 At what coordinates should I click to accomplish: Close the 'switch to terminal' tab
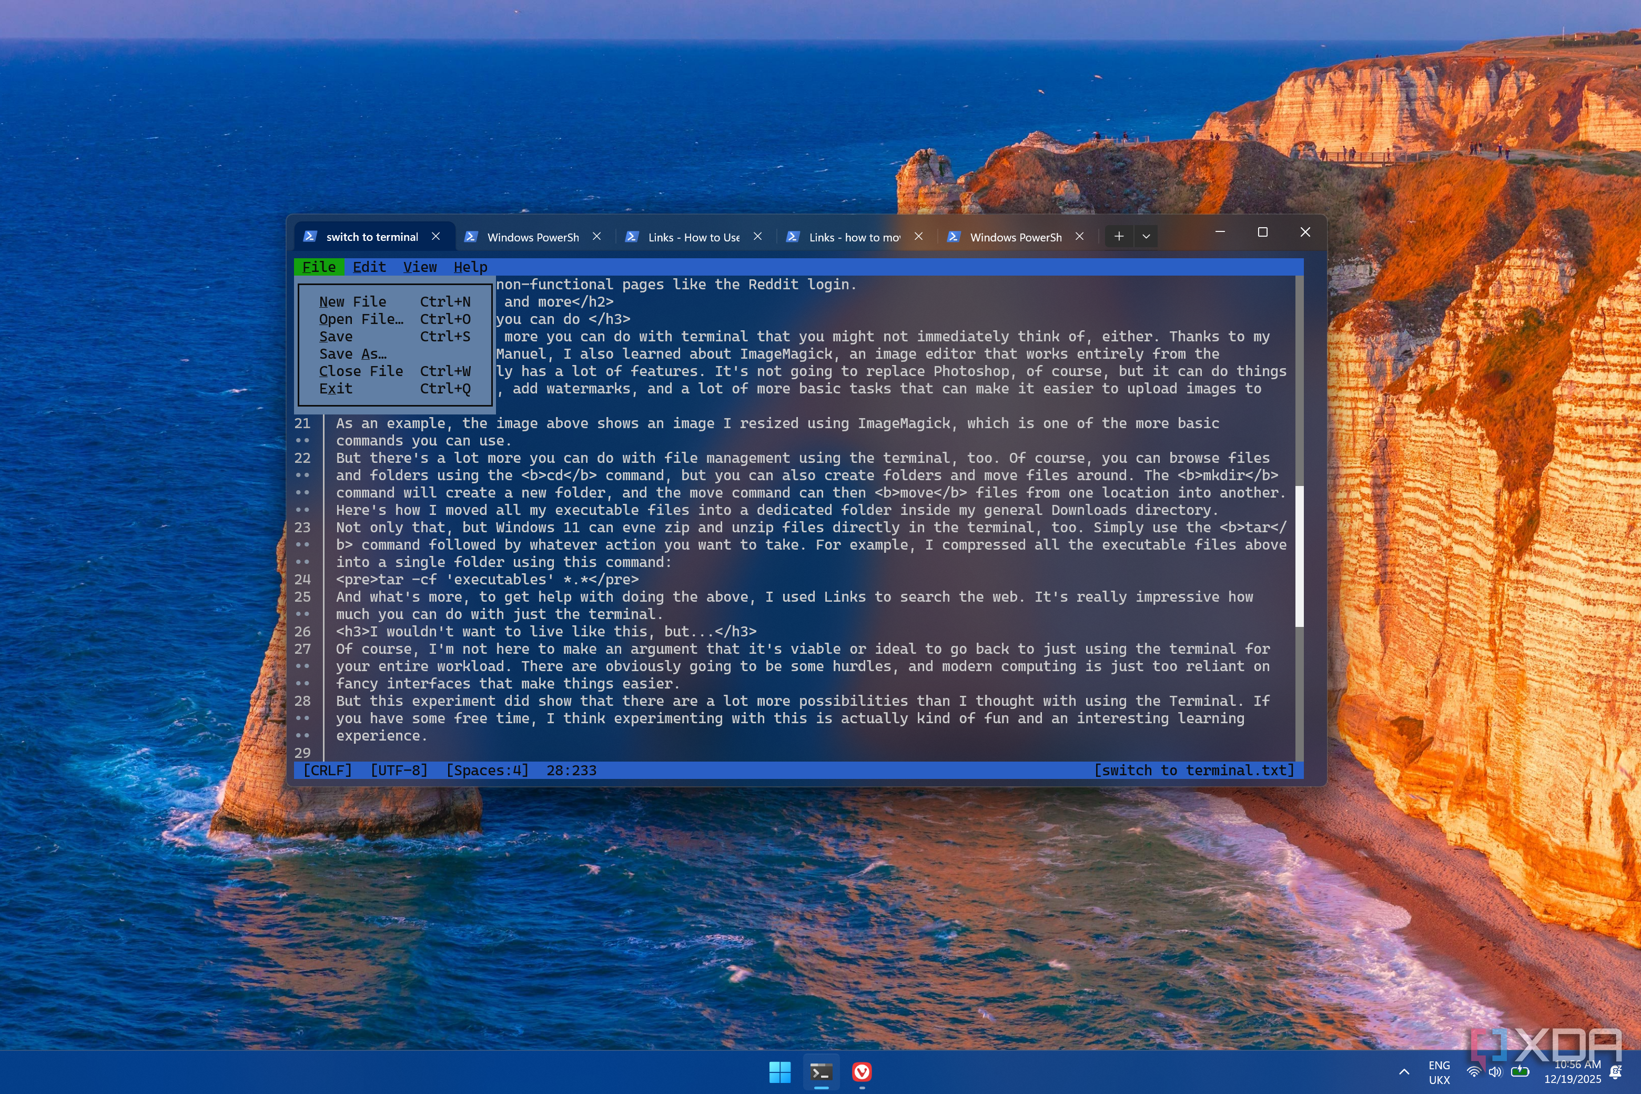coord(436,237)
